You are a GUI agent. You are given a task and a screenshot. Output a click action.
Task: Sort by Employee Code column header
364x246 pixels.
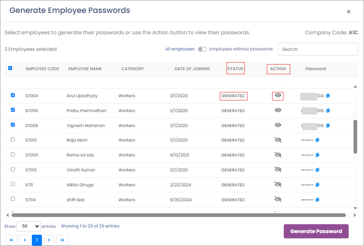42,69
